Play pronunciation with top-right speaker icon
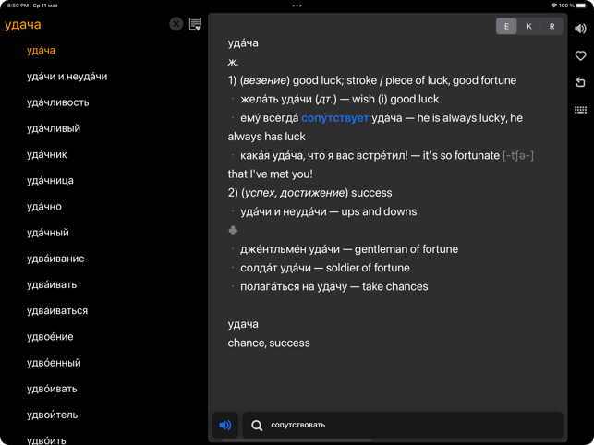This screenshot has width=594, height=445. (580, 29)
